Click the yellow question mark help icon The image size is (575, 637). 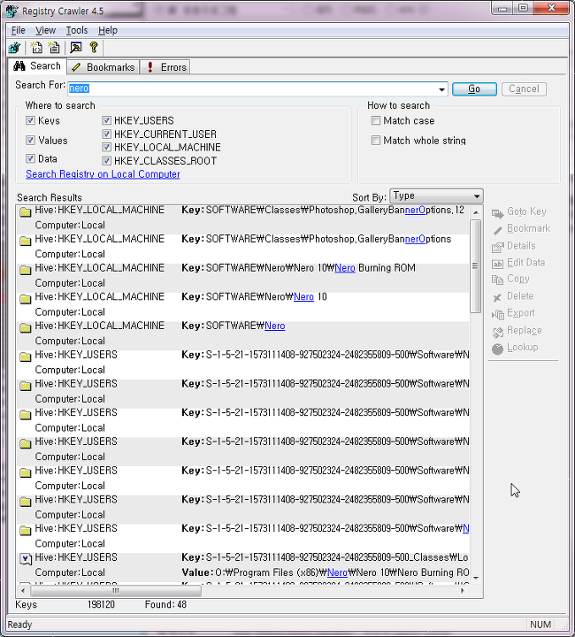(94, 48)
